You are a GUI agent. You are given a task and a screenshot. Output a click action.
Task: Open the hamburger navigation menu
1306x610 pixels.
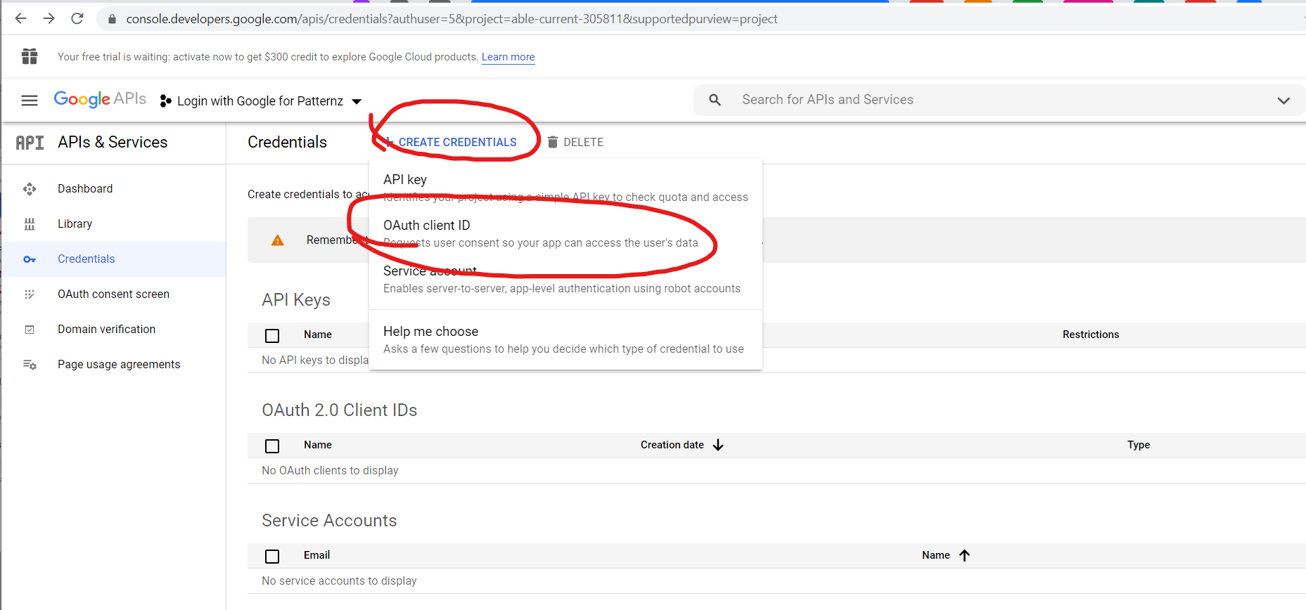coord(30,100)
